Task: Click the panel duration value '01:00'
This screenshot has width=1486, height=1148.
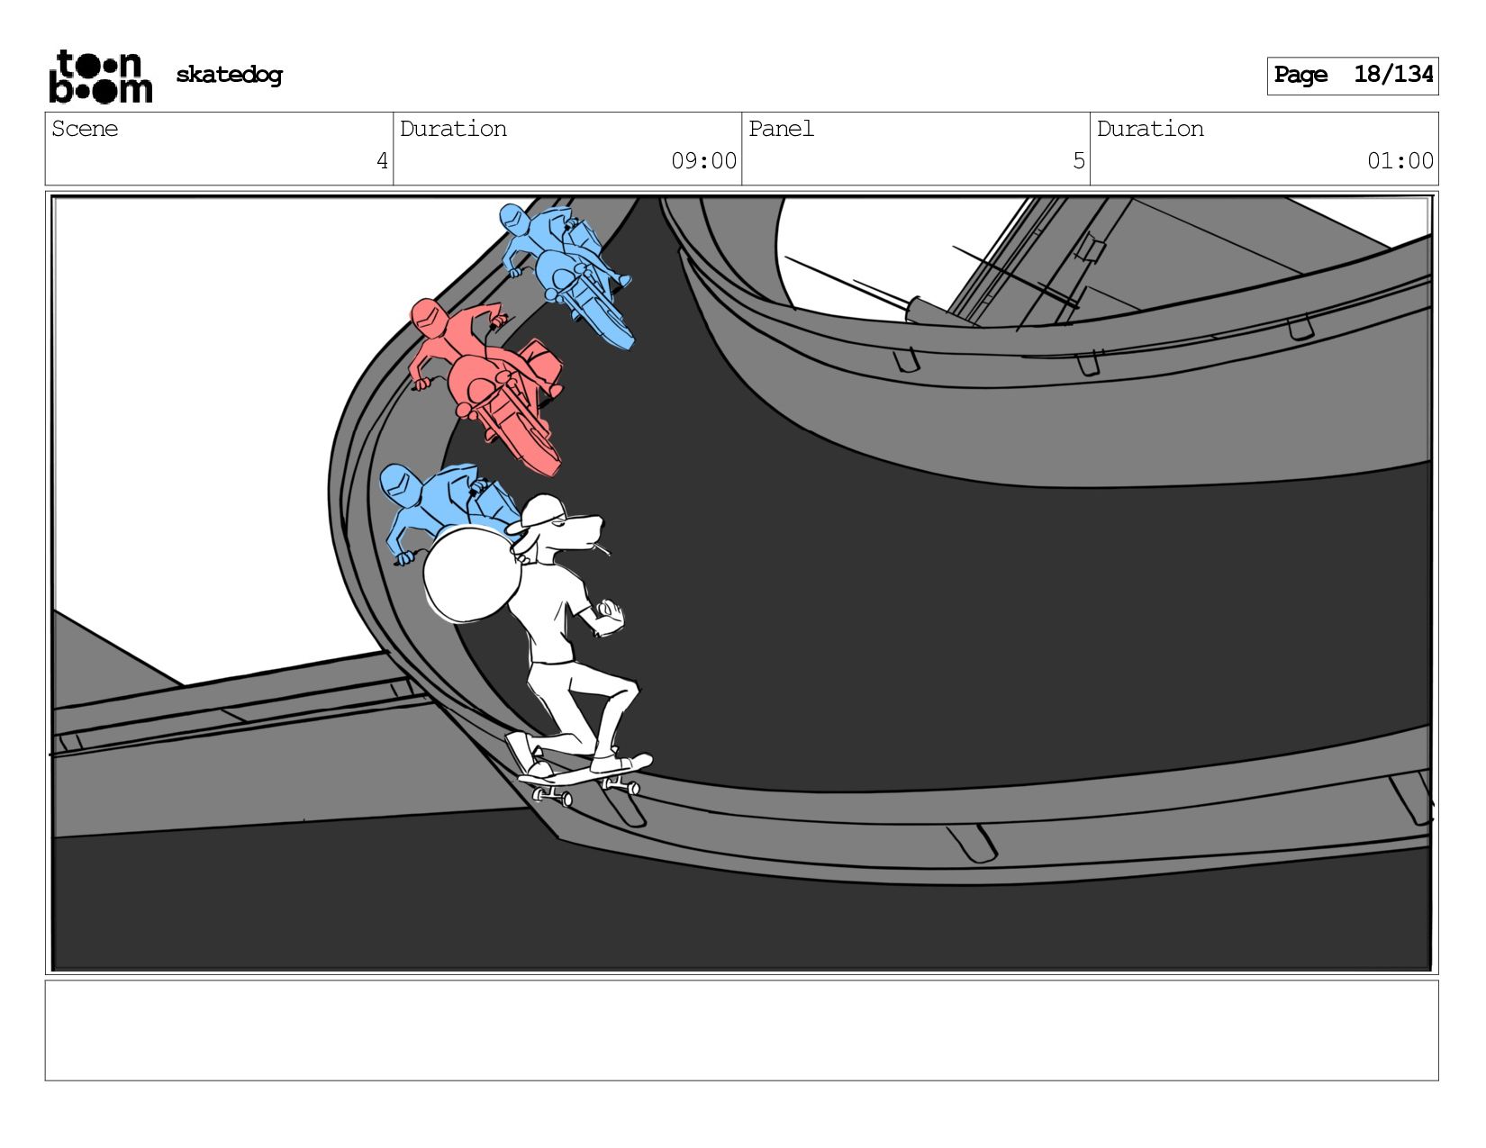Action: [x=1400, y=161]
